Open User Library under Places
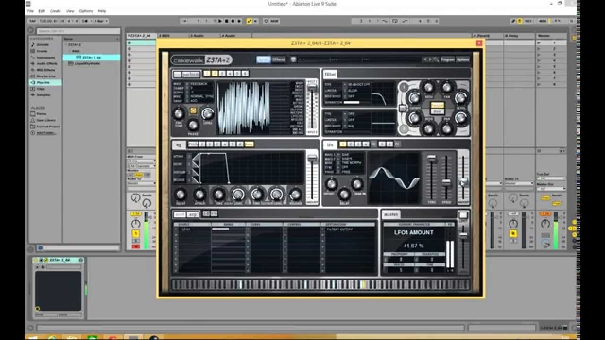This screenshot has width=605, height=340. point(46,120)
